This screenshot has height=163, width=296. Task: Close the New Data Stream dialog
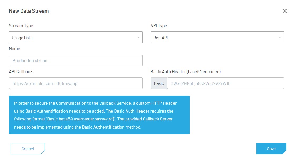tap(284, 11)
